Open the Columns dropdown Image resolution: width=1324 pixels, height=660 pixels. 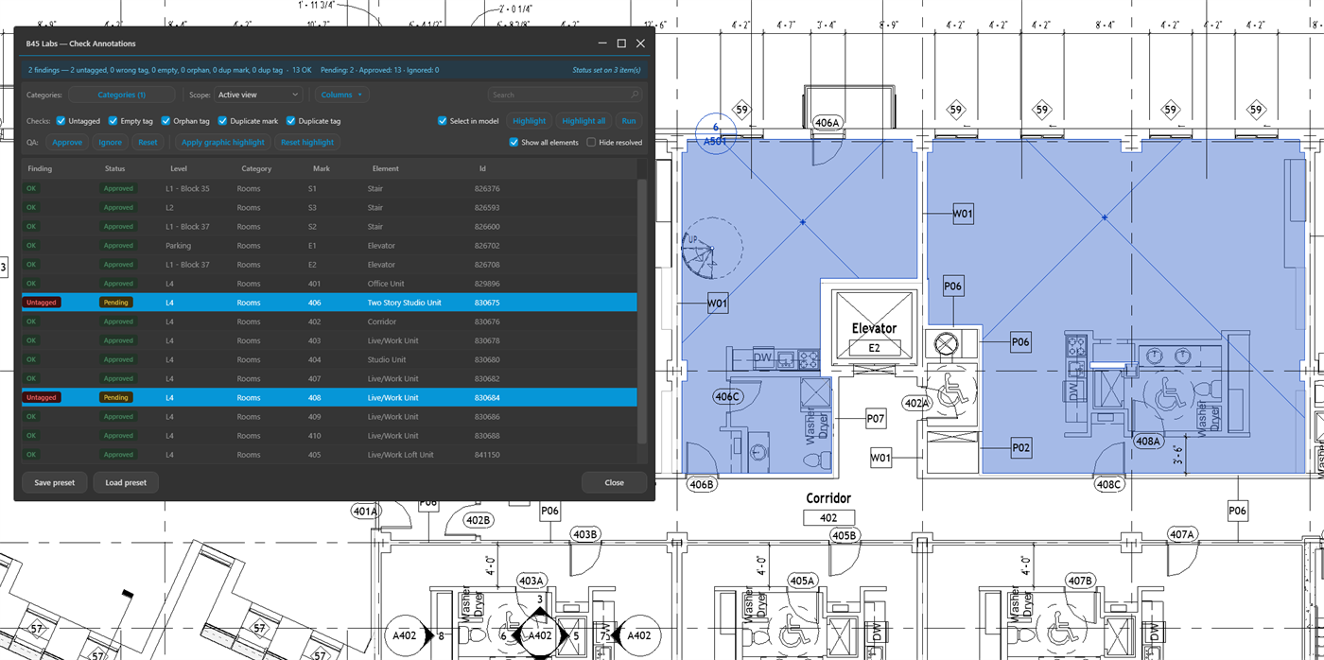[341, 95]
